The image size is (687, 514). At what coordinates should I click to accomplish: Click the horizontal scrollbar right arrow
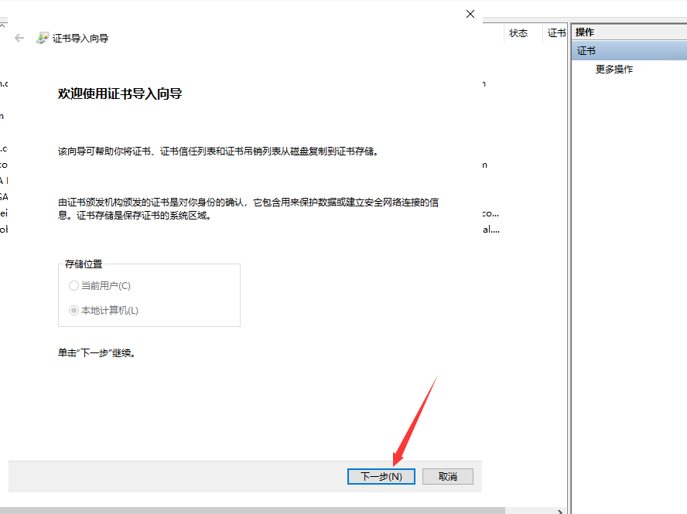pos(562,510)
